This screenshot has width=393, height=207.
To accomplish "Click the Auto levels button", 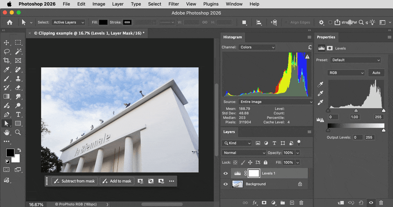I will click(x=376, y=73).
